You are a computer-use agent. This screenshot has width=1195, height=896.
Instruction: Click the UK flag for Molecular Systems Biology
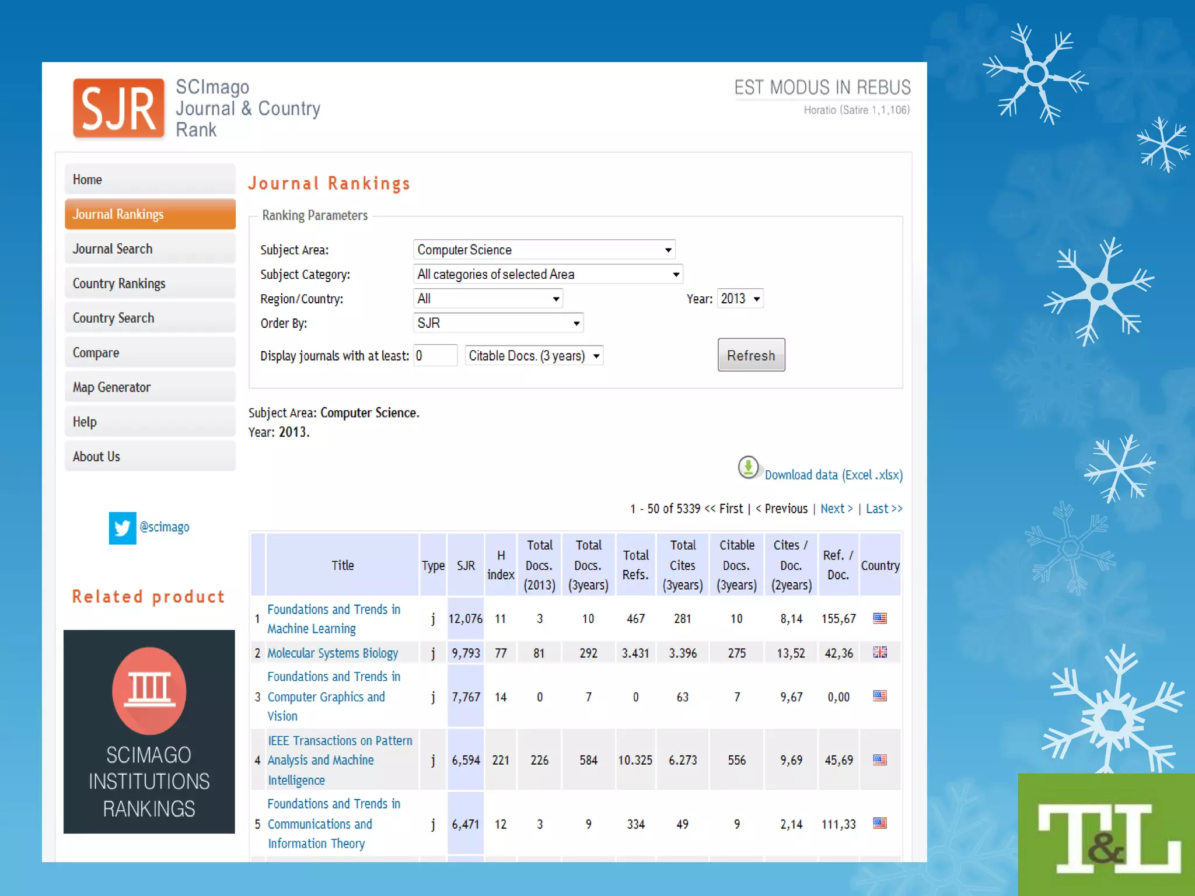(x=880, y=652)
